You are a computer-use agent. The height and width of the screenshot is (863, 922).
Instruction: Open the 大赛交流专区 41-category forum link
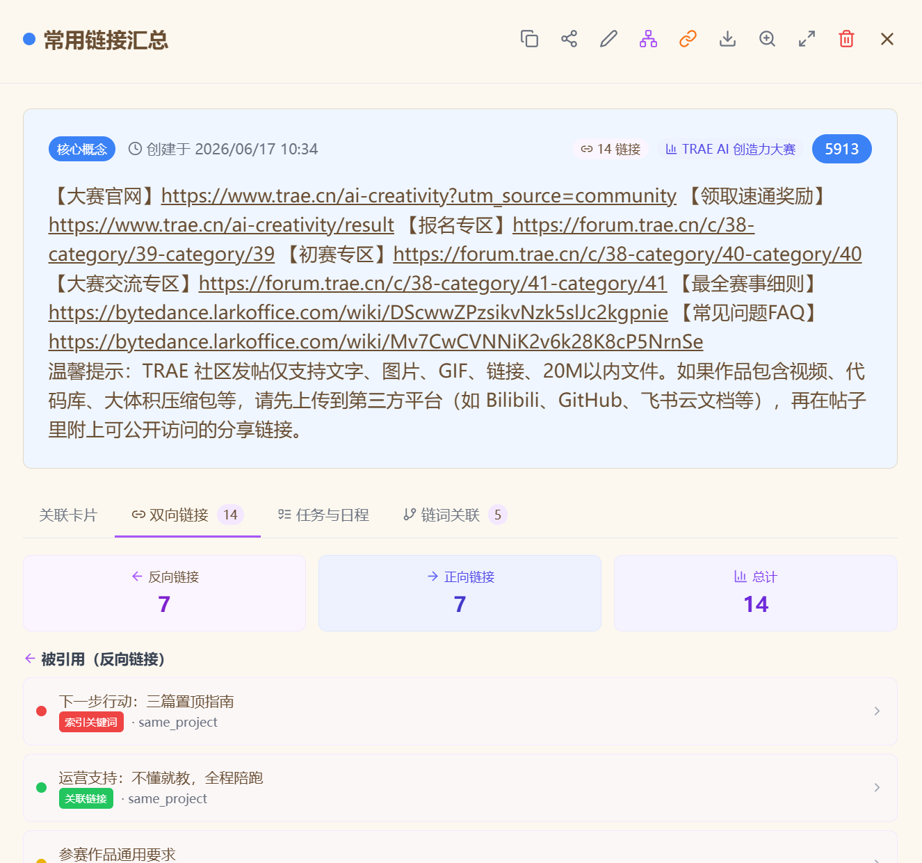(432, 284)
